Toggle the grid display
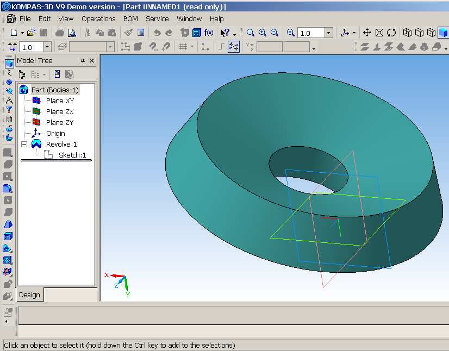Screen dimensions: 449x351 (x=183, y=47)
